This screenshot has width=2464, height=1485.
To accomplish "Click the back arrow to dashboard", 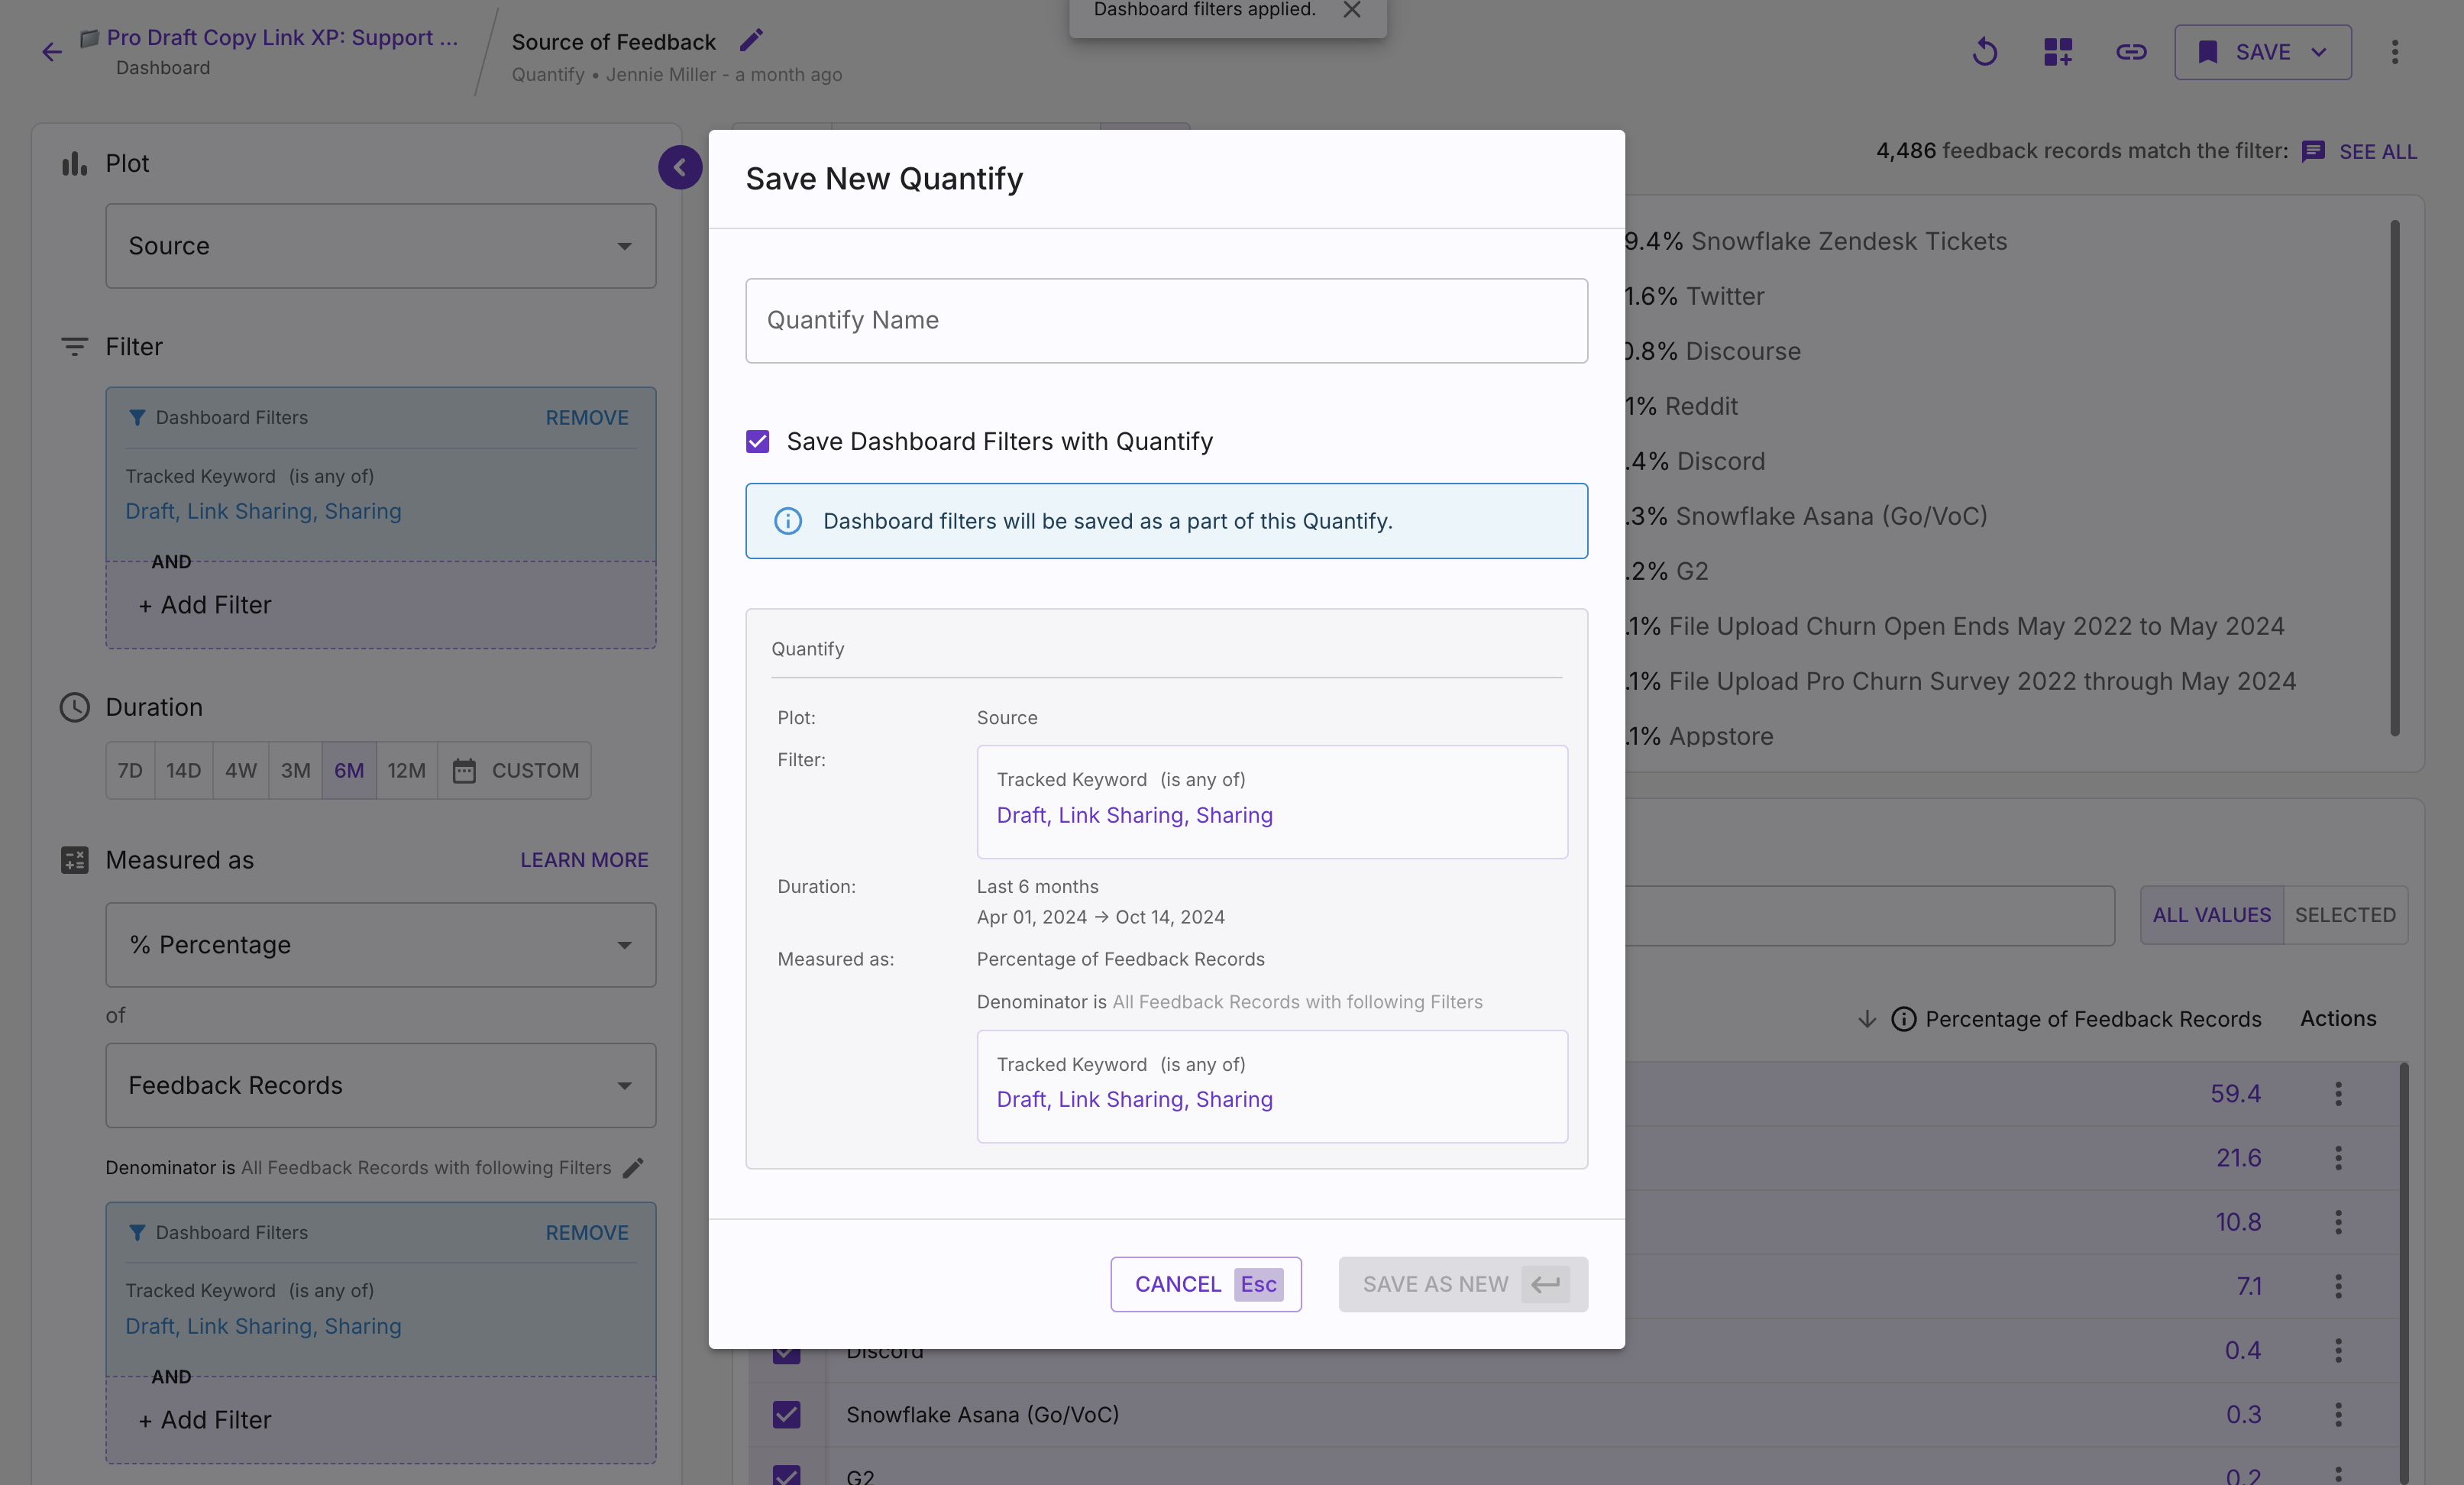I will tap(52, 52).
